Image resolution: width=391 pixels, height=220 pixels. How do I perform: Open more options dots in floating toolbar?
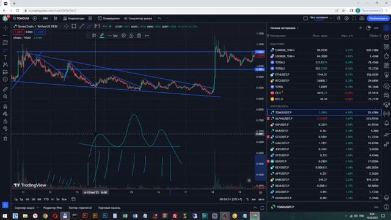coord(147,35)
